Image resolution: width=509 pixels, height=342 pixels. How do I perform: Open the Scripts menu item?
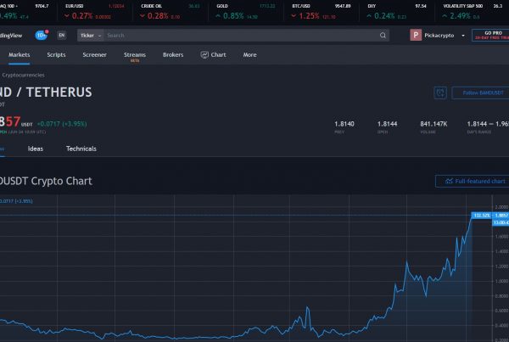pos(56,55)
